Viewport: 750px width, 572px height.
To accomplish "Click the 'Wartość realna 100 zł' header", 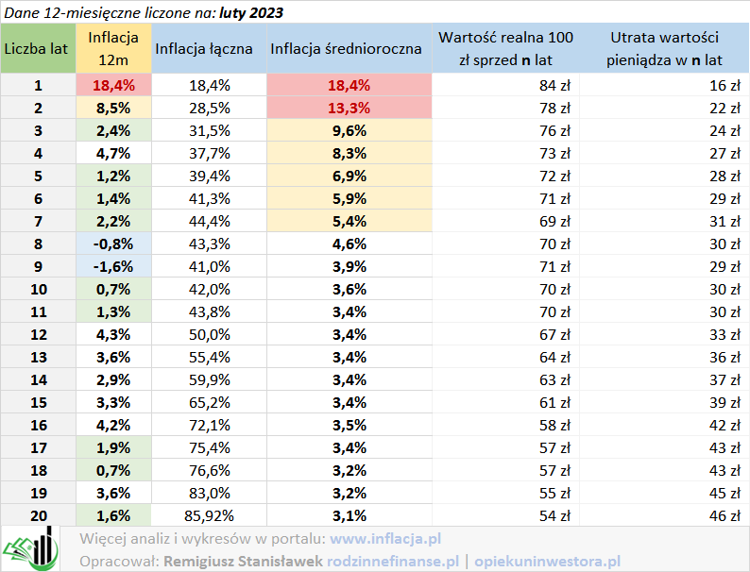I will pos(505,48).
